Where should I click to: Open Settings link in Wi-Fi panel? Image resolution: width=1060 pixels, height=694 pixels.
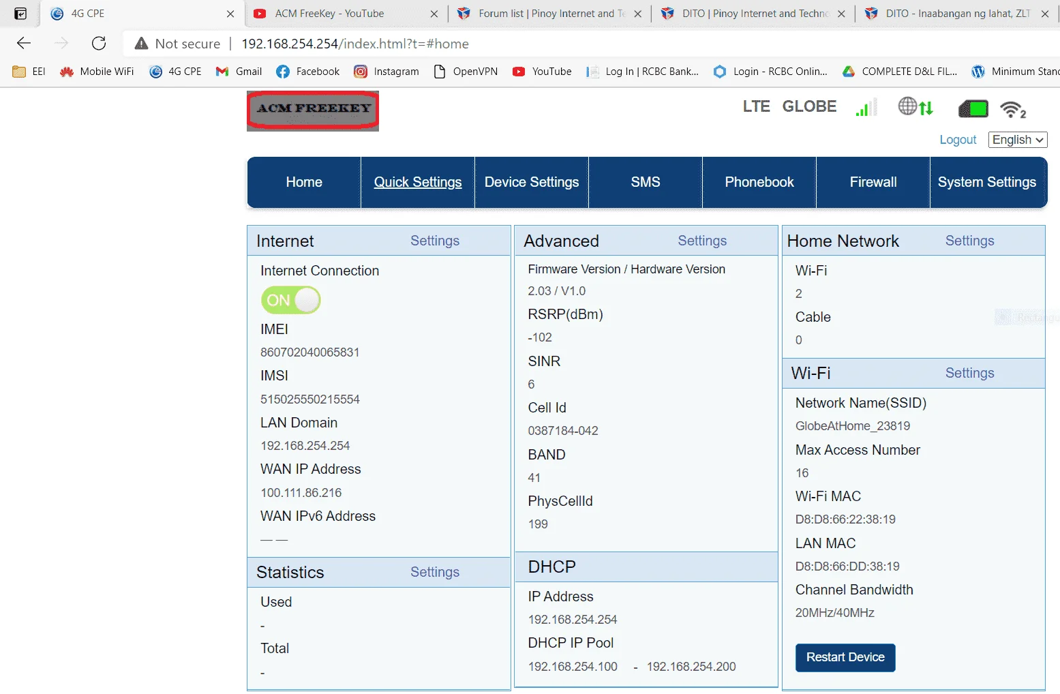click(969, 373)
